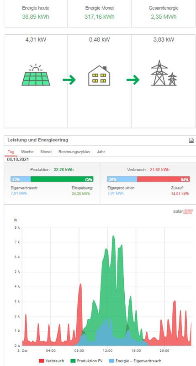This screenshot has height=366, width=196.
Task: Select the Jahr tab
Action: (101, 152)
